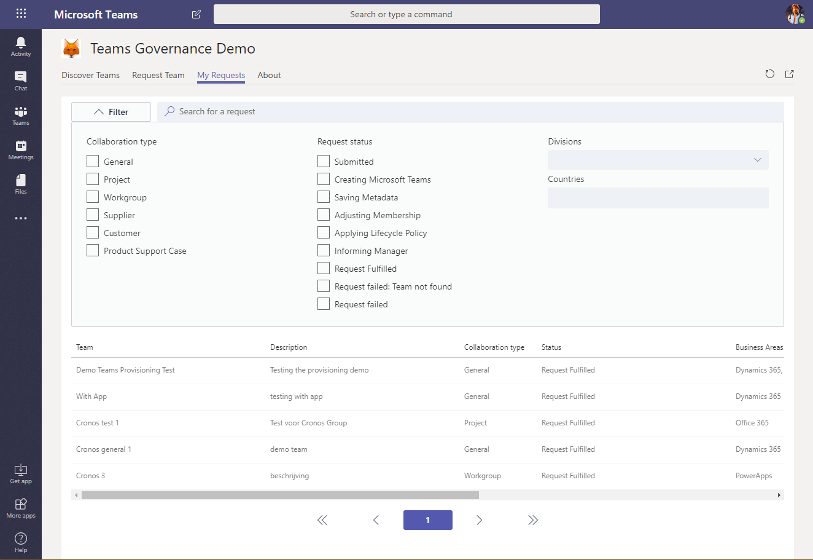Screen dimensions: 813x560
Task: Select page 1 in pagination
Action: coord(428,520)
